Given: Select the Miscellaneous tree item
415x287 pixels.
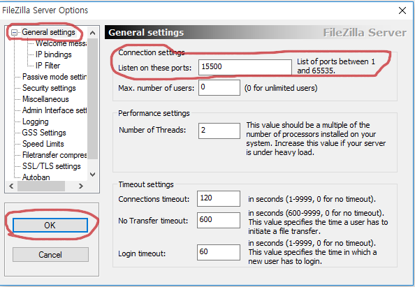Looking at the screenshot, I should 45,99.
